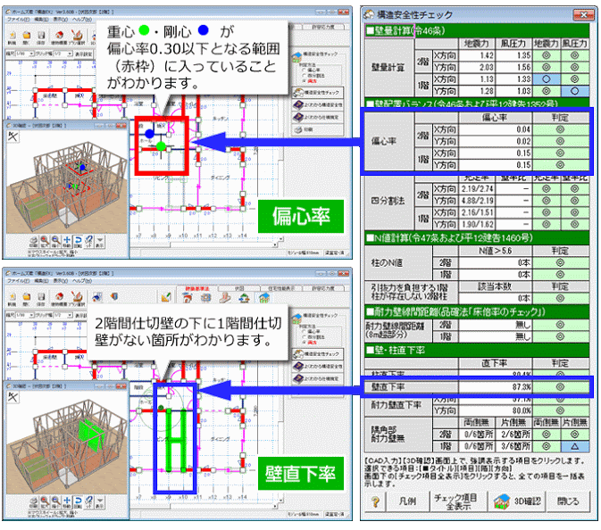The image size is (601, 530).
Task: Open 編集 menu in upper CAD window
Action: [x=41, y=20]
